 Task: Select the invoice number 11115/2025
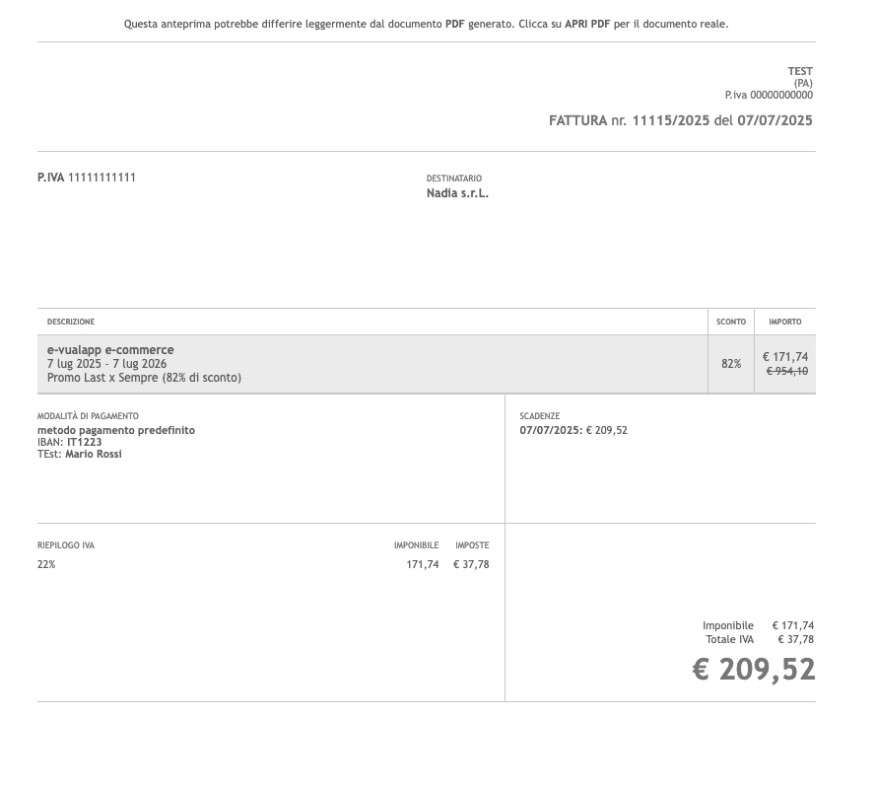click(670, 120)
